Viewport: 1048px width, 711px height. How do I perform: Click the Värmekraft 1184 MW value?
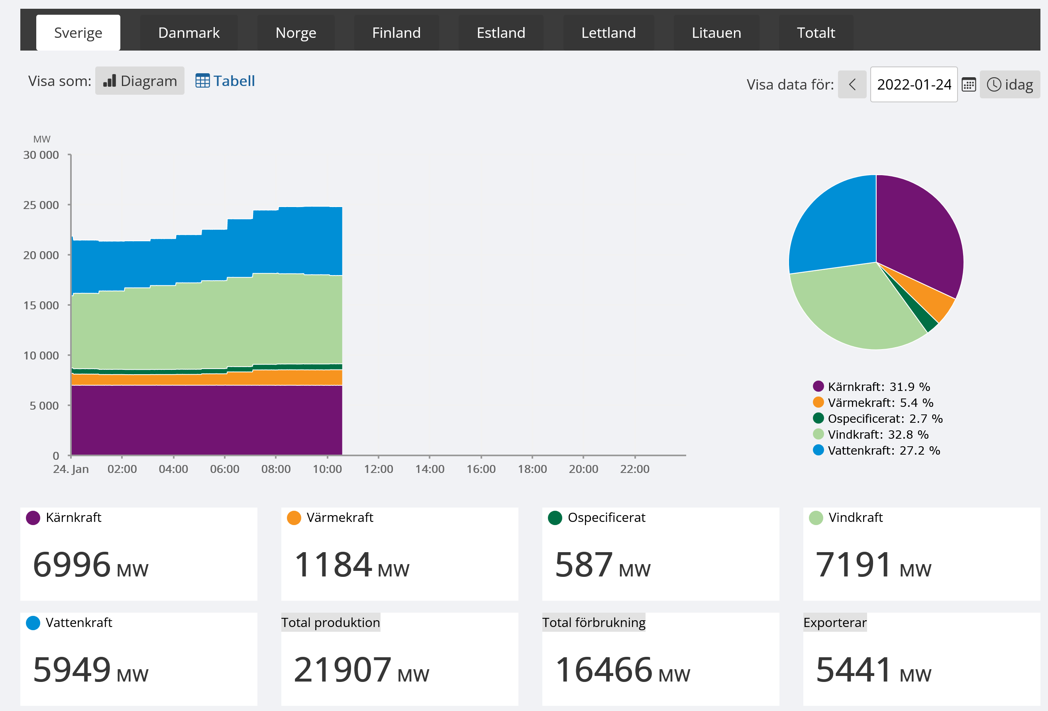pyautogui.click(x=352, y=565)
